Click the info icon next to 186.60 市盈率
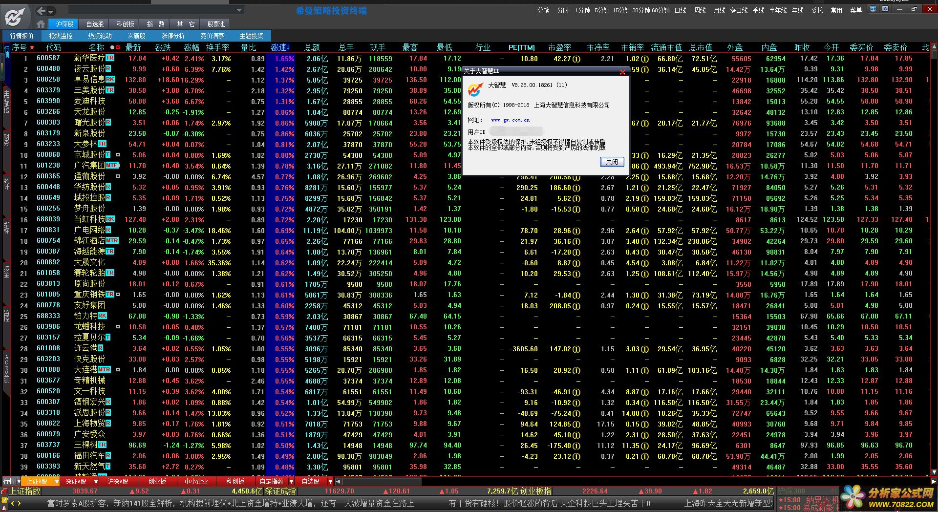The width and height of the screenshot is (938, 512). pyautogui.click(x=576, y=188)
